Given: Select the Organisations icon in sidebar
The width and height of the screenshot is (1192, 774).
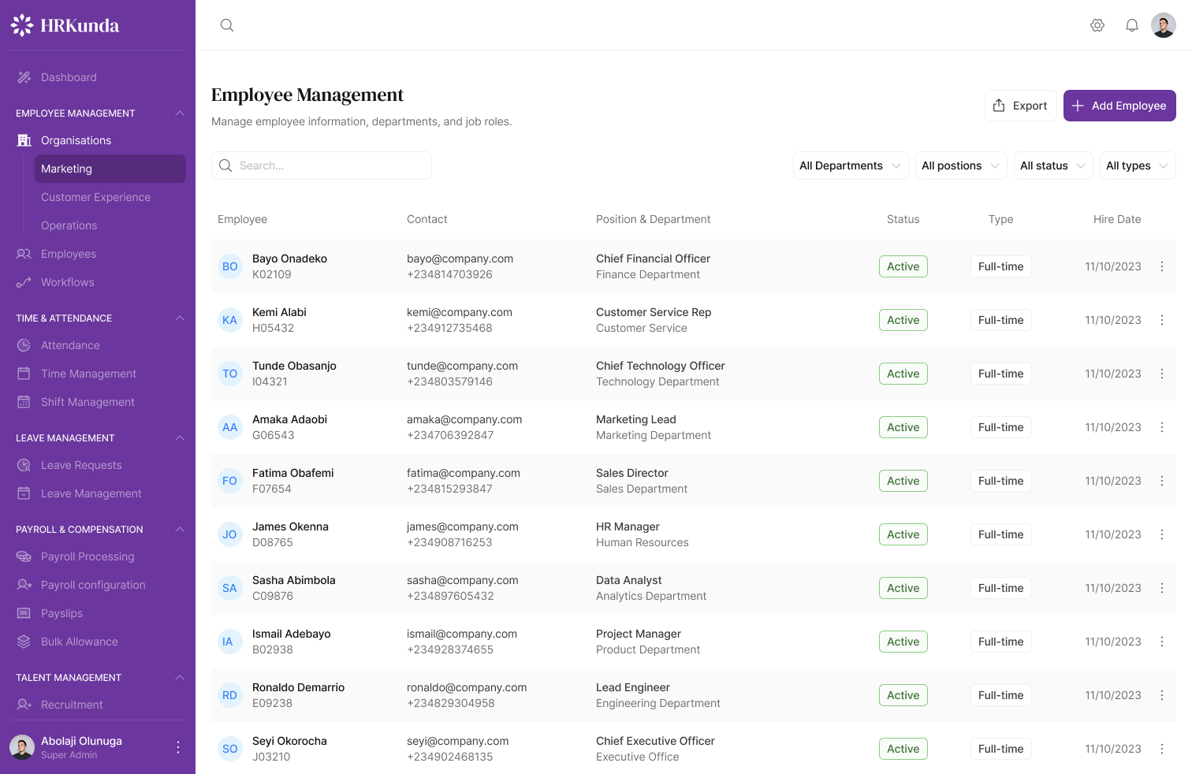Looking at the screenshot, I should tap(24, 140).
